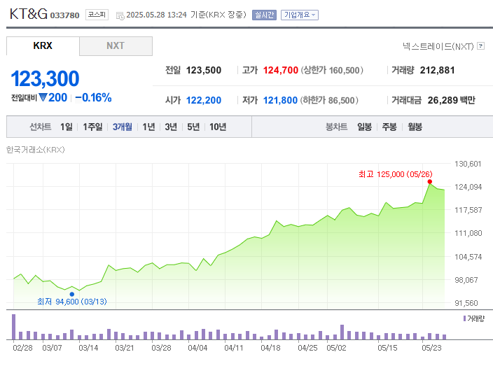Screen dimensions: 493x366
Task: Click the NXT help question-mark icon
Action: click(480, 46)
